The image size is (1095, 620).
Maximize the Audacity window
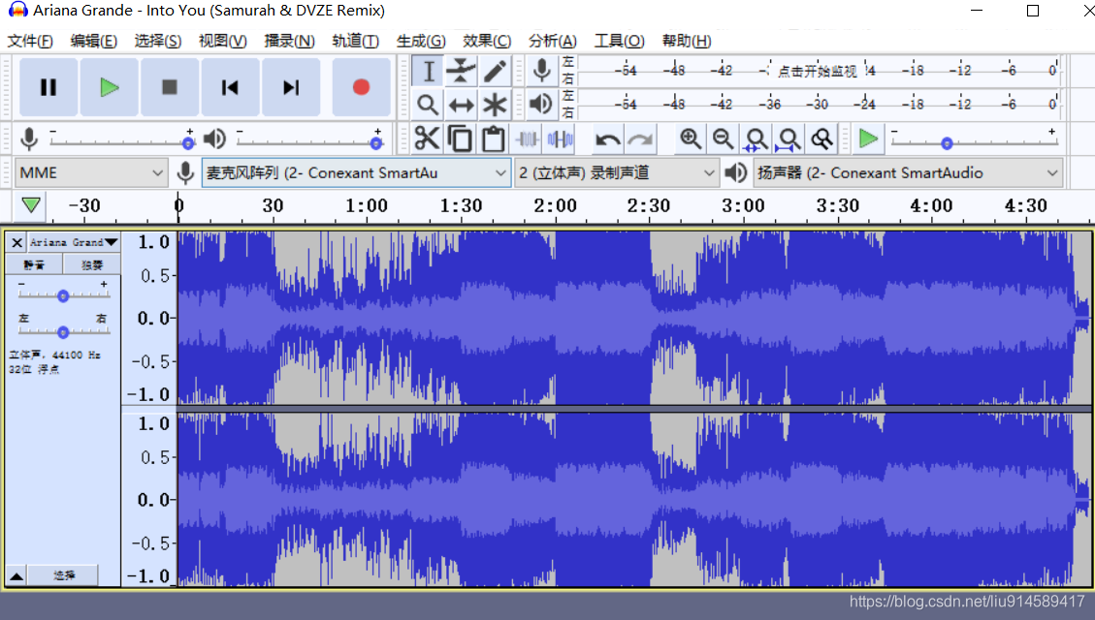click(1033, 11)
